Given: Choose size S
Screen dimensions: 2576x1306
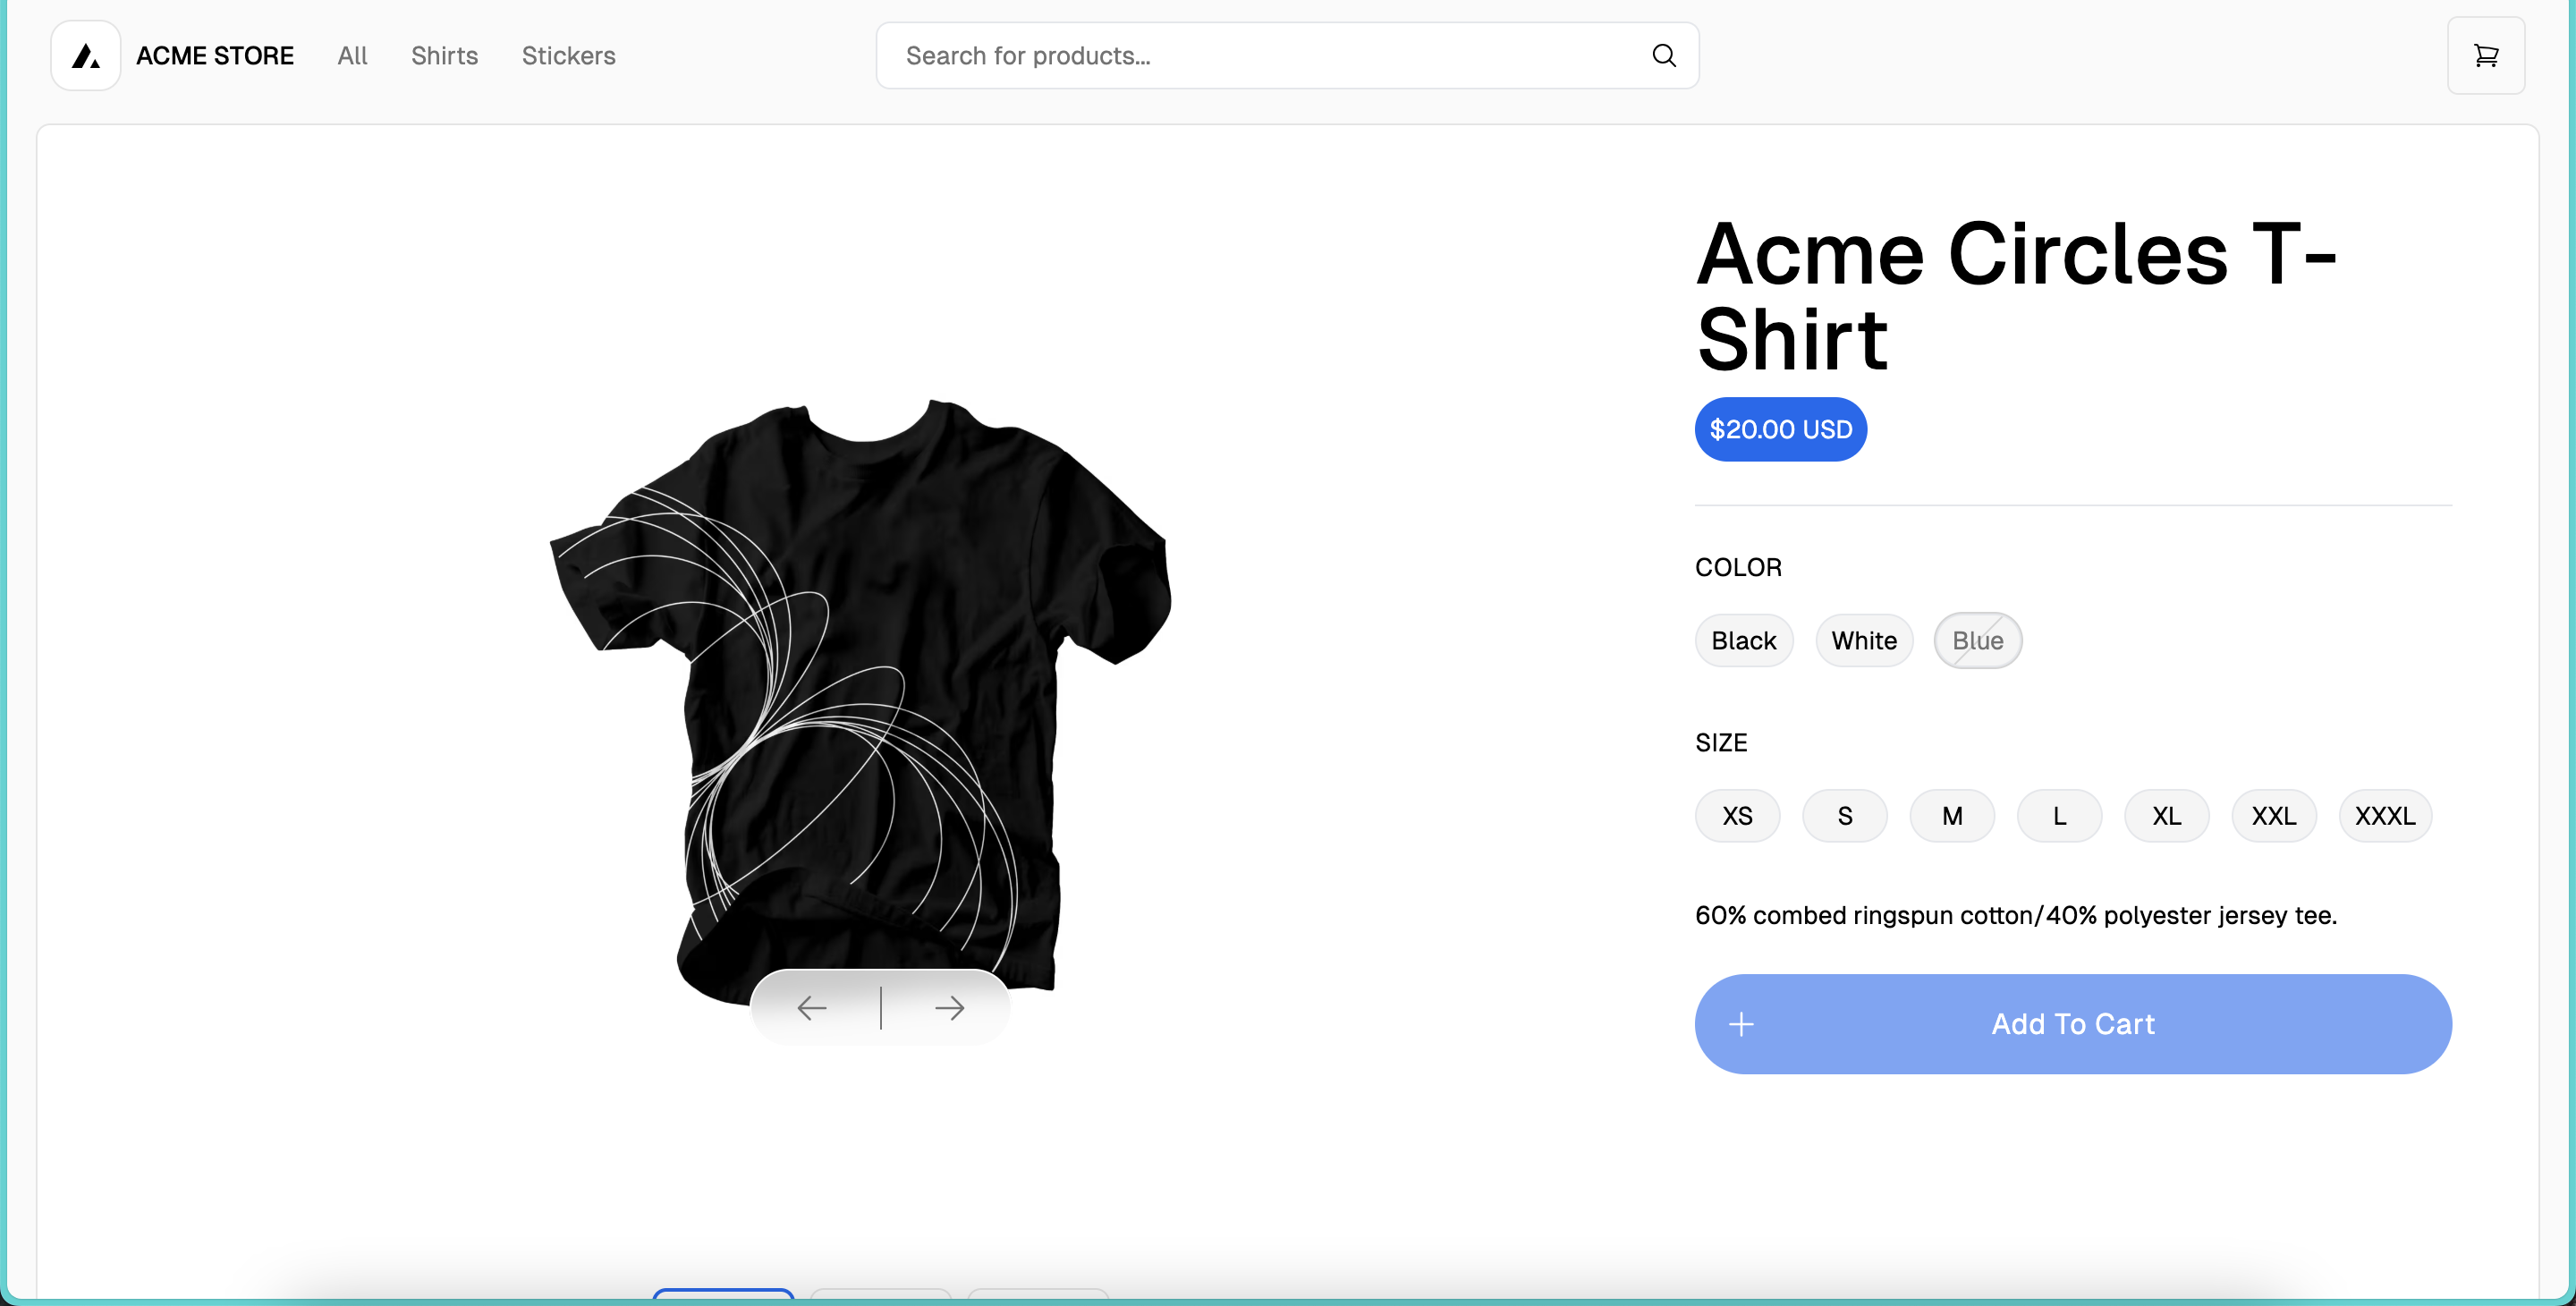Looking at the screenshot, I should point(1844,816).
